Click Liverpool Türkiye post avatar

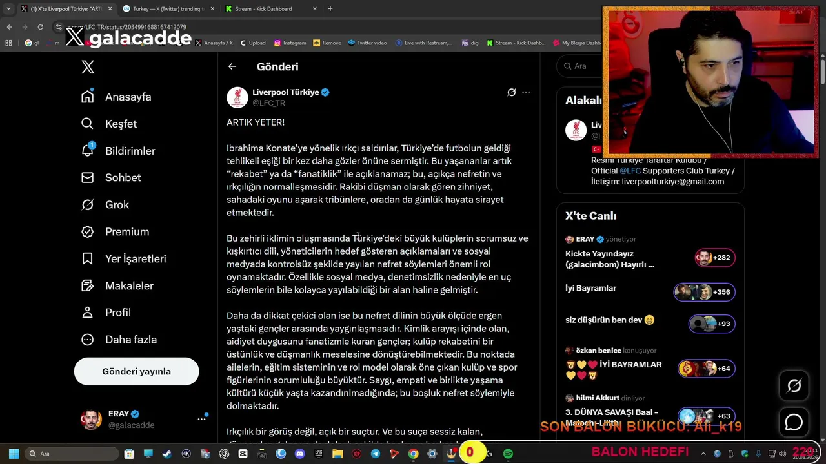pos(237,97)
